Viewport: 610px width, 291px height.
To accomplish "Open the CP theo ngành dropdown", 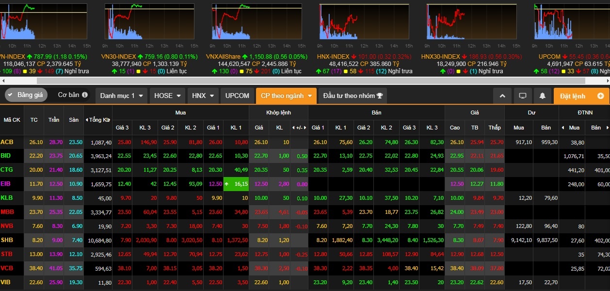I will tap(286, 96).
